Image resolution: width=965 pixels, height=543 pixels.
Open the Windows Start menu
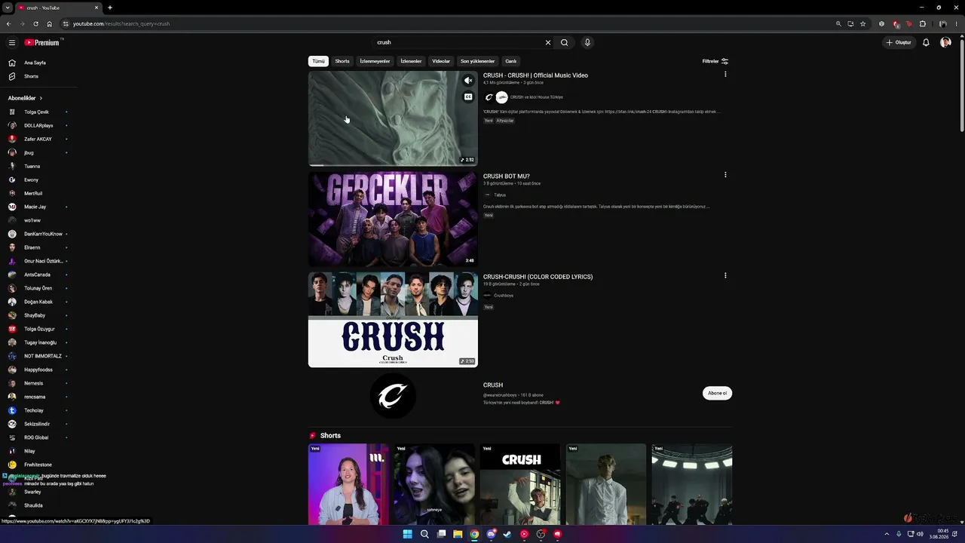point(407,534)
